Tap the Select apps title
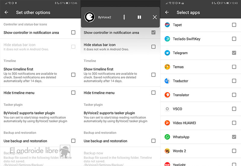 [x=188, y=12]
